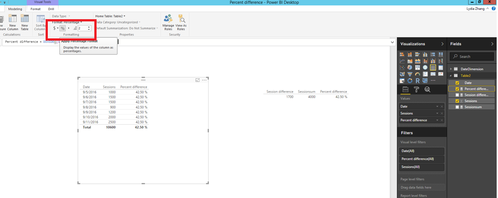Open the Home Table: Table2 dropdown
The height and width of the screenshot is (198, 498).
pos(110,16)
